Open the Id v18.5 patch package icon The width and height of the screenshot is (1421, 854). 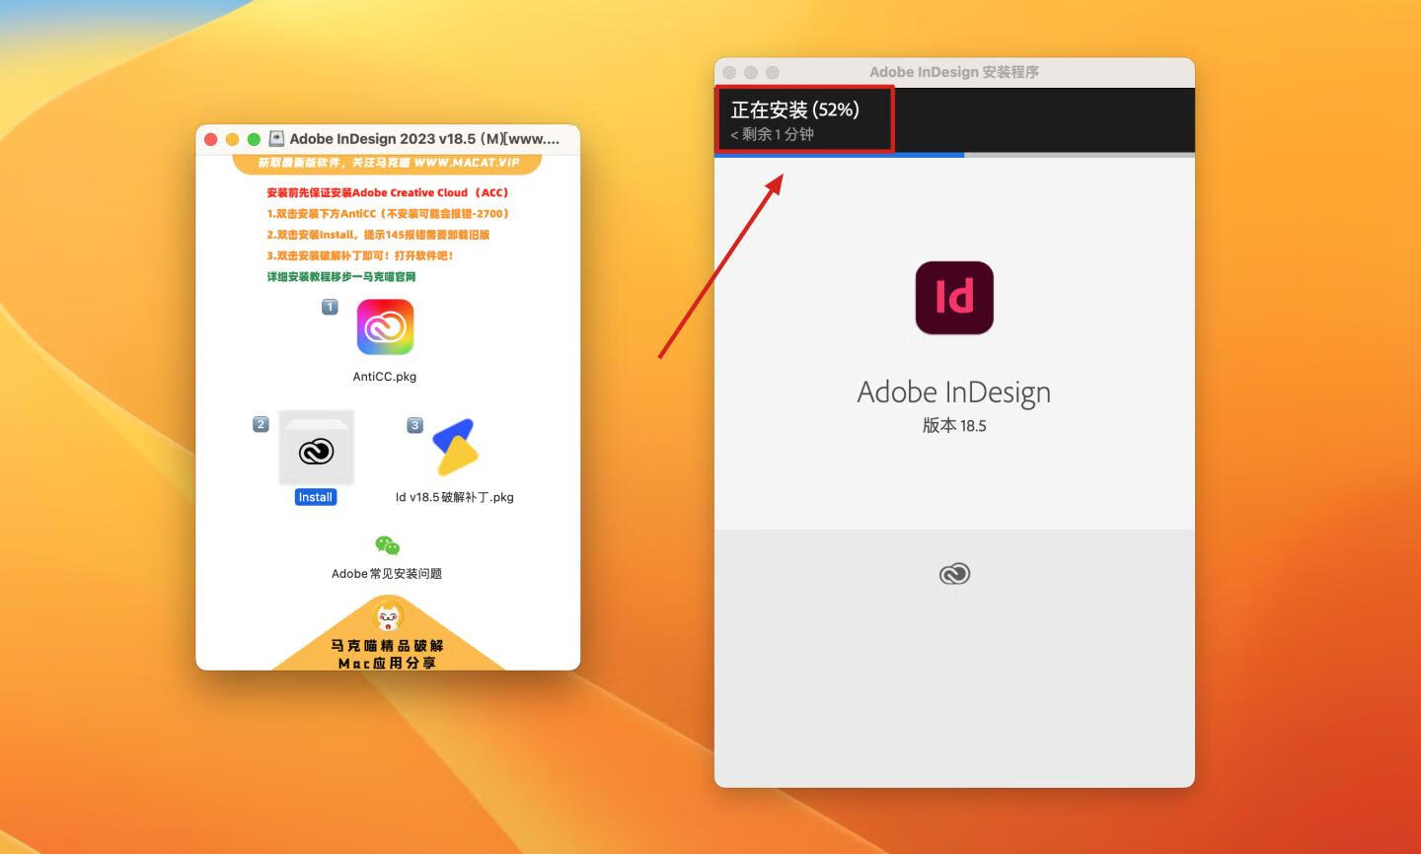pyautogui.click(x=455, y=448)
